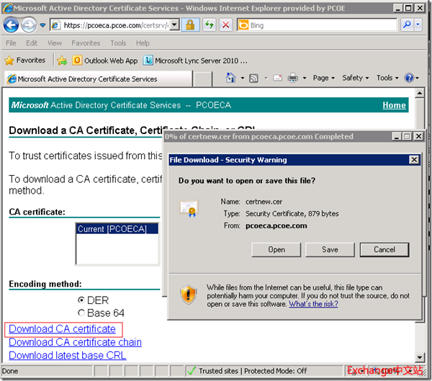Expand the feeds dropdown arrow

pyautogui.click(x=266, y=79)
